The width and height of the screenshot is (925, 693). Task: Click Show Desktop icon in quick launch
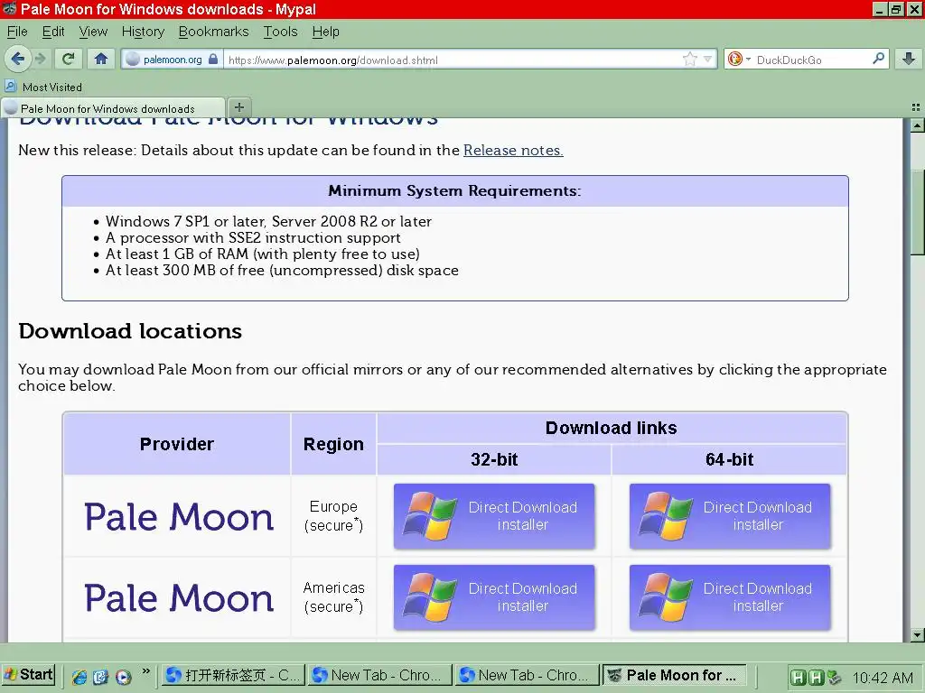[x=101, y=677]
